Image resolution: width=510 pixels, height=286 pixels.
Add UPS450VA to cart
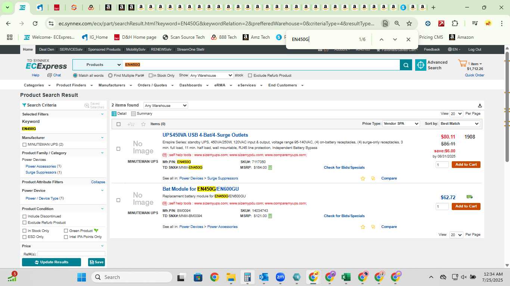(466, 165)
